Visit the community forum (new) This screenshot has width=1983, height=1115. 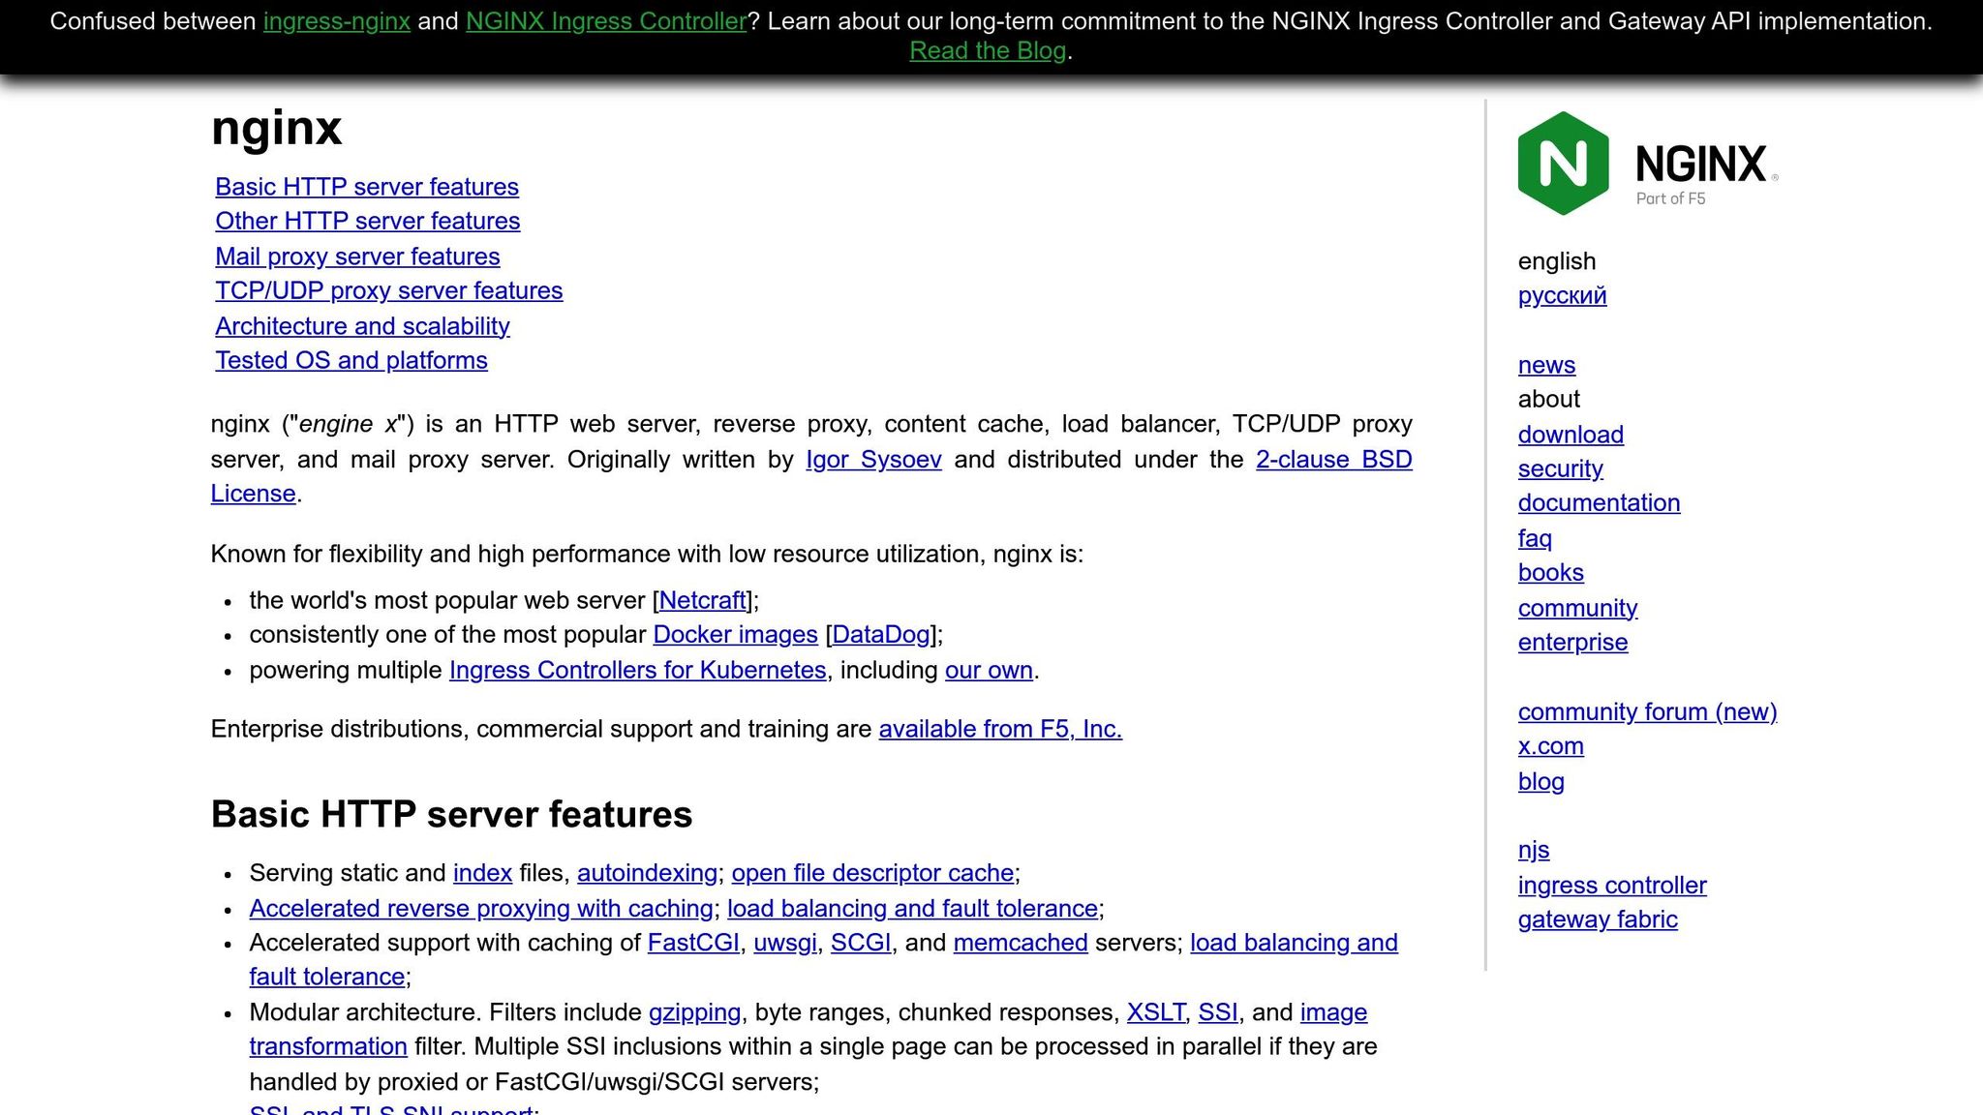click(1647, 711)
